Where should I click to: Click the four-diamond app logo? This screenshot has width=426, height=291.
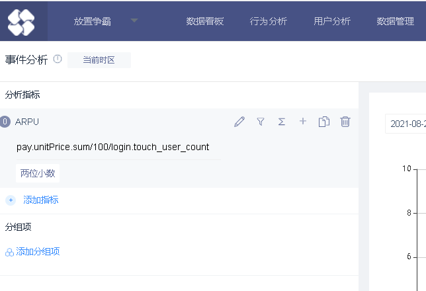coord(21,22)
